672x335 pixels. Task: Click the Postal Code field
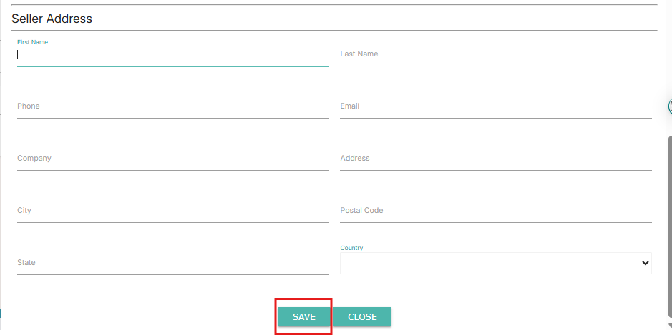(495, 211)
